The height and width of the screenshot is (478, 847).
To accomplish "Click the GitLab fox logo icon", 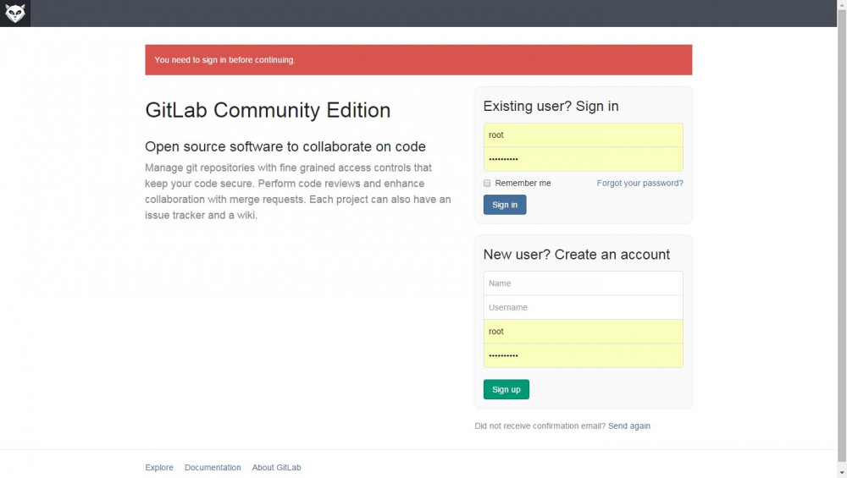I will (x=15, y=14).
